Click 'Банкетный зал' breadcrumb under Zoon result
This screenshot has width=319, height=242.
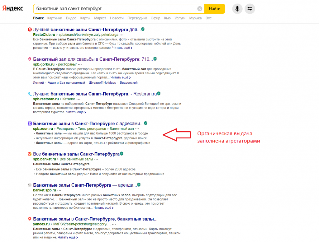(x=122, y=128)
